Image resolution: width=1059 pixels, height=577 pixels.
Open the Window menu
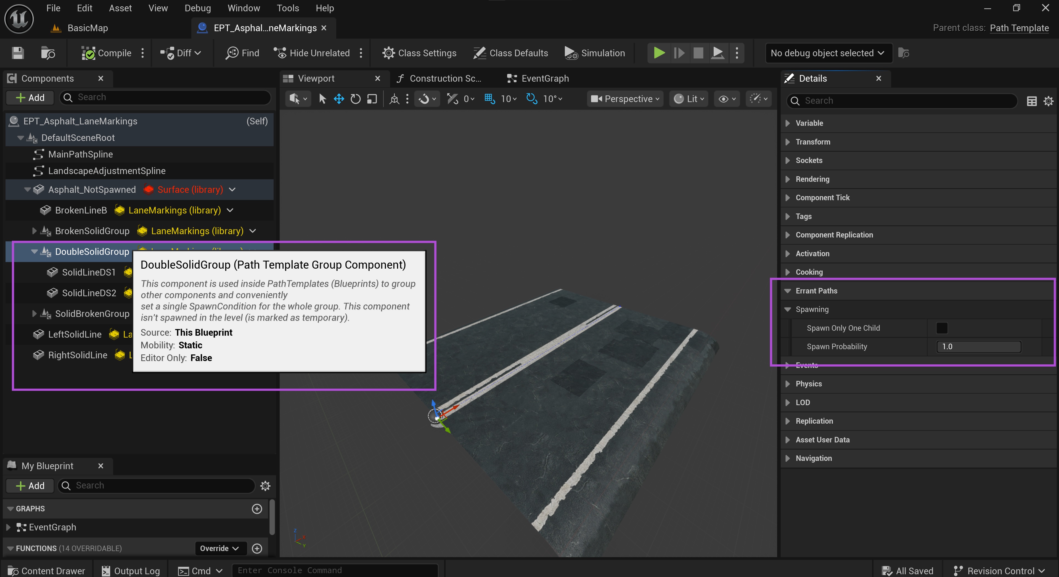coord(243,8)
